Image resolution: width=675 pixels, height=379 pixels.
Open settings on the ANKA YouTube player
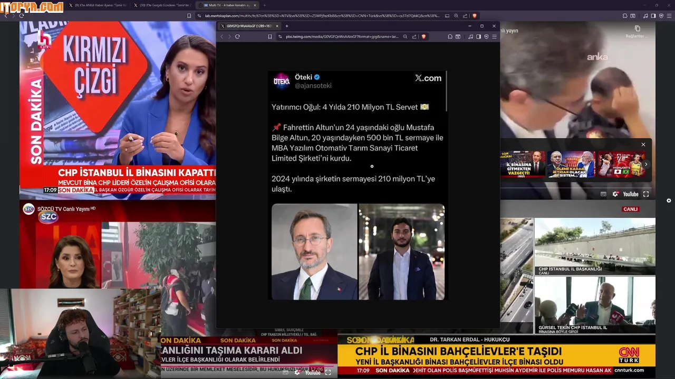point(615,194)
